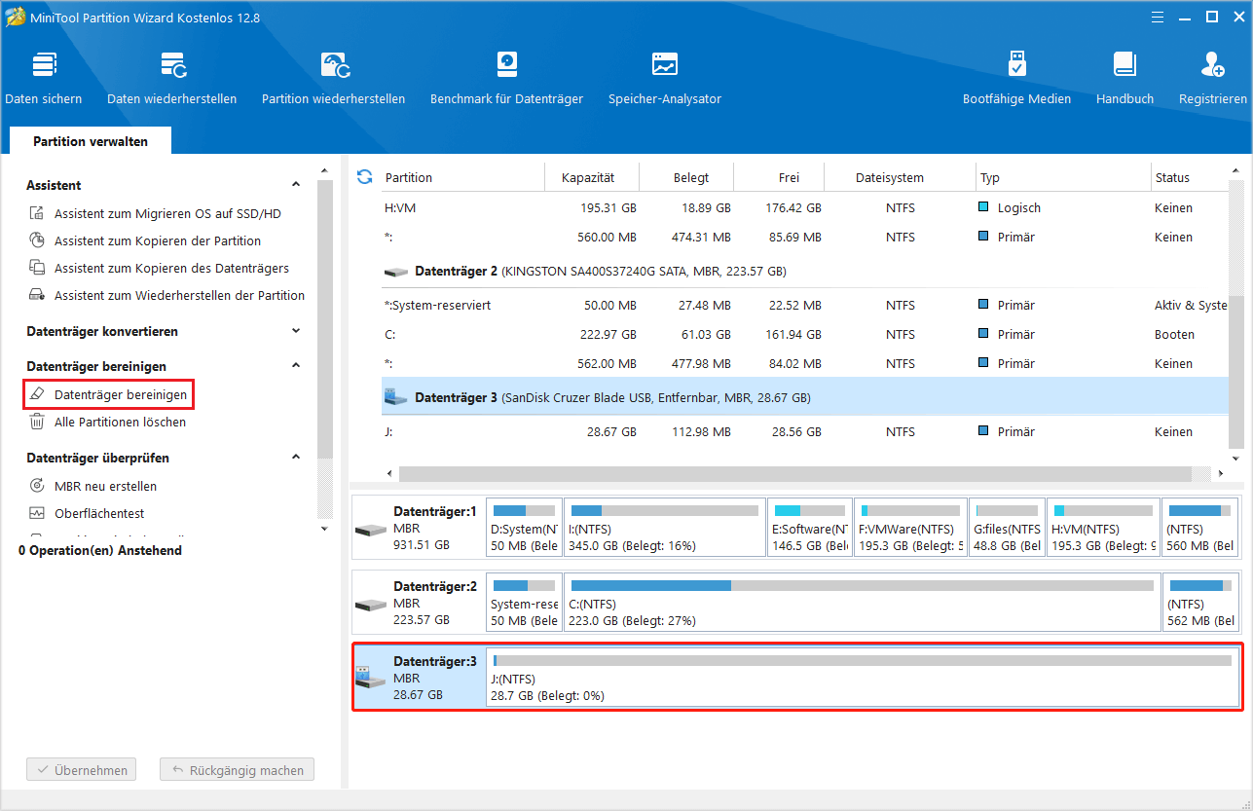The width and height of the screenshot is (1253, 811).
Task: Click the MBR neu erstellen icon
Action: [x=37, y=486]
